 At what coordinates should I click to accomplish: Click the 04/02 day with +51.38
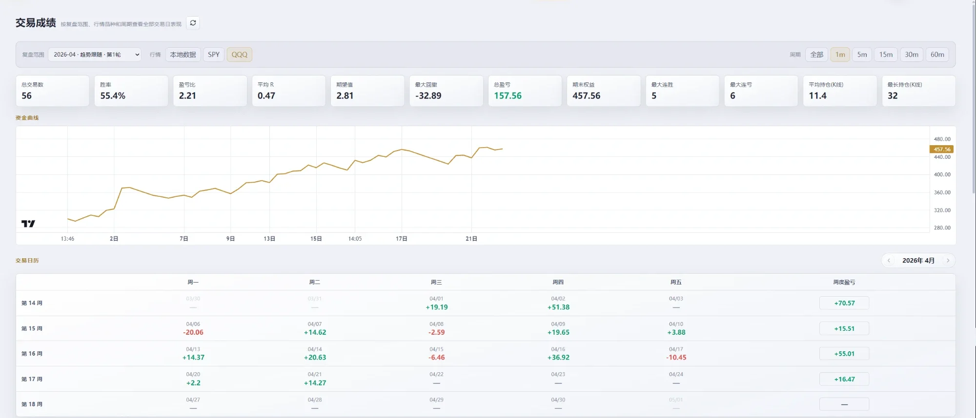pos(558,303)
